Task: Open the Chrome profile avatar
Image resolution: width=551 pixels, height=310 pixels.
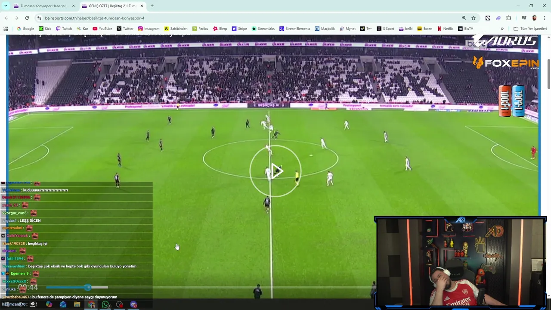Action: [534, 18]
